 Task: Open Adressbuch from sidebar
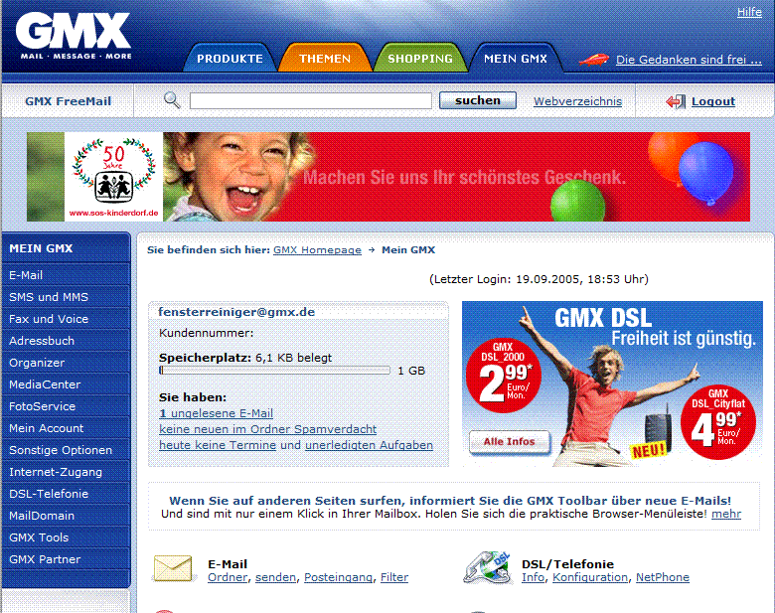pyautogui.click(x=66, y=341)
